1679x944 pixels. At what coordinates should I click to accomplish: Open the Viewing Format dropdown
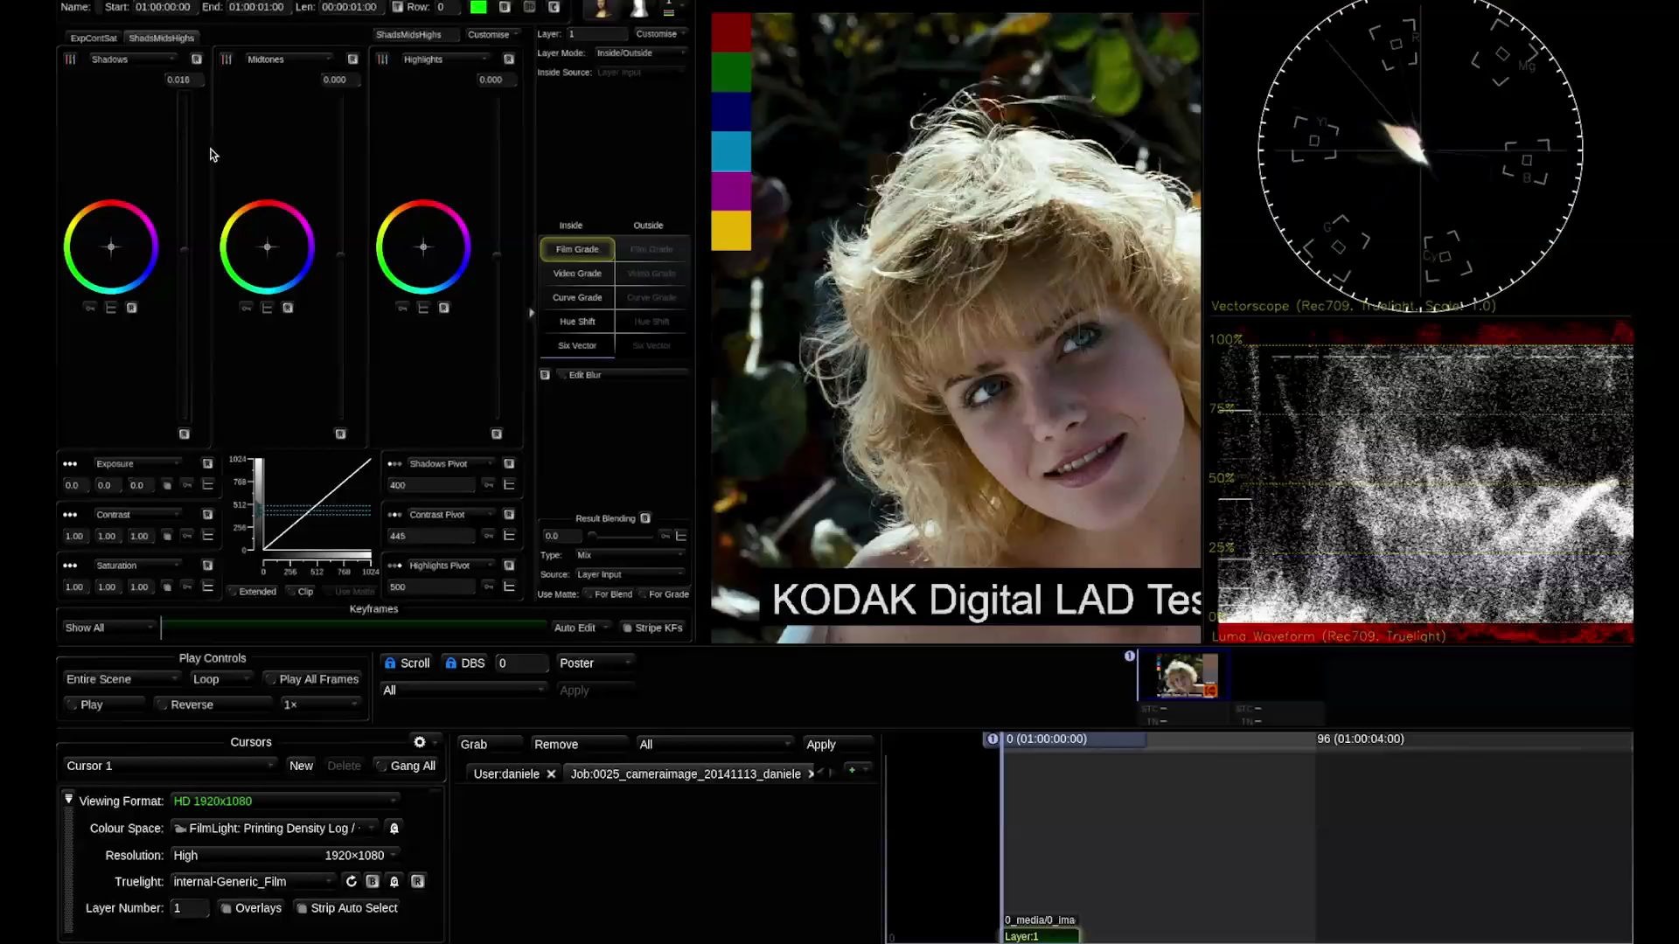[x=284, y=801]
